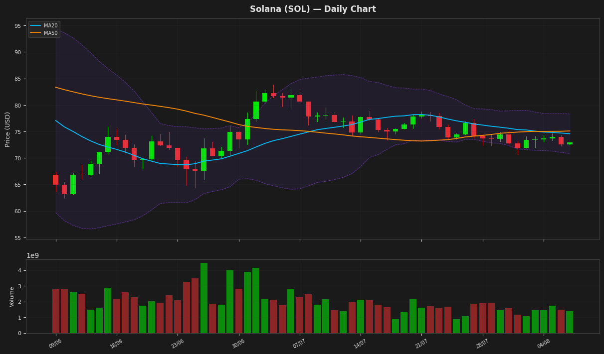Click the 1e9 volume scale multiplier
The width and height of the screenshot is (604, 354).
tap(32, 255)
